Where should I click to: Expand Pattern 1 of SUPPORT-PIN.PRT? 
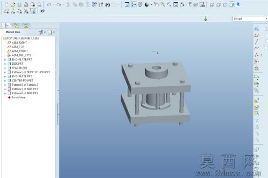coord(5,72)
